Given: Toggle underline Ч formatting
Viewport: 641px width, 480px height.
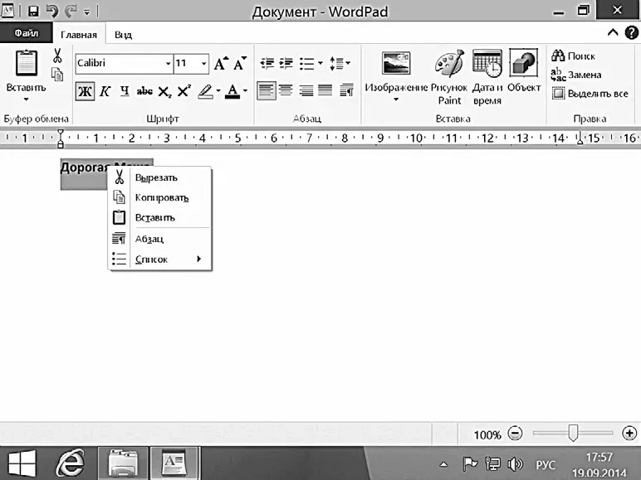Looking at the screenshot, I should [125, 91].
